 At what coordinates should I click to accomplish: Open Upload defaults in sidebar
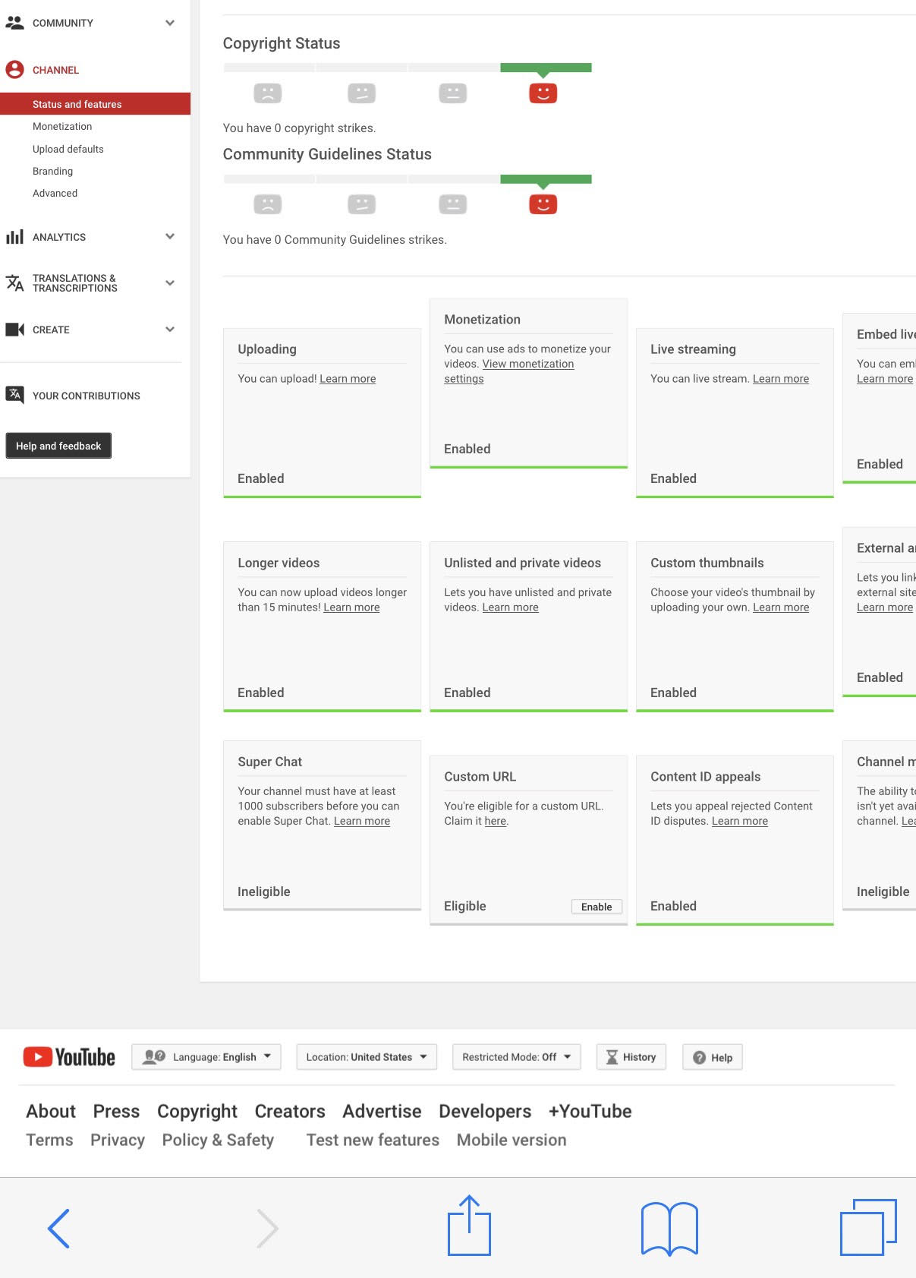(x=68, y=149)
